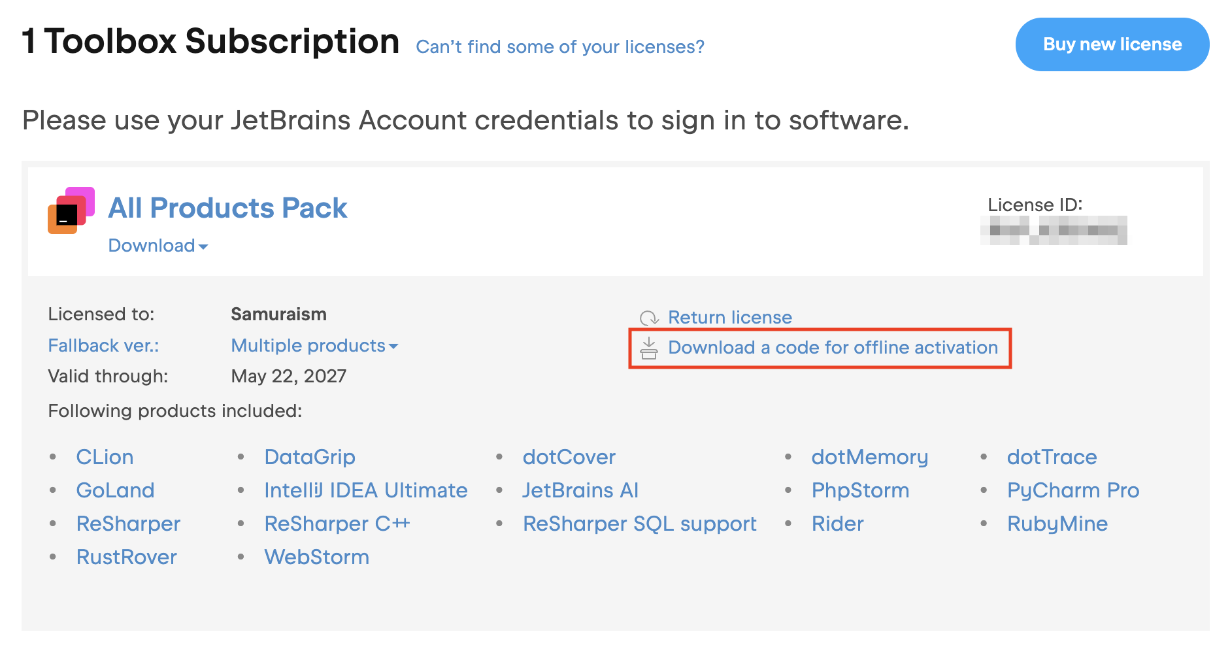Open the Multiple products fallback dropdown

point(314,345)
